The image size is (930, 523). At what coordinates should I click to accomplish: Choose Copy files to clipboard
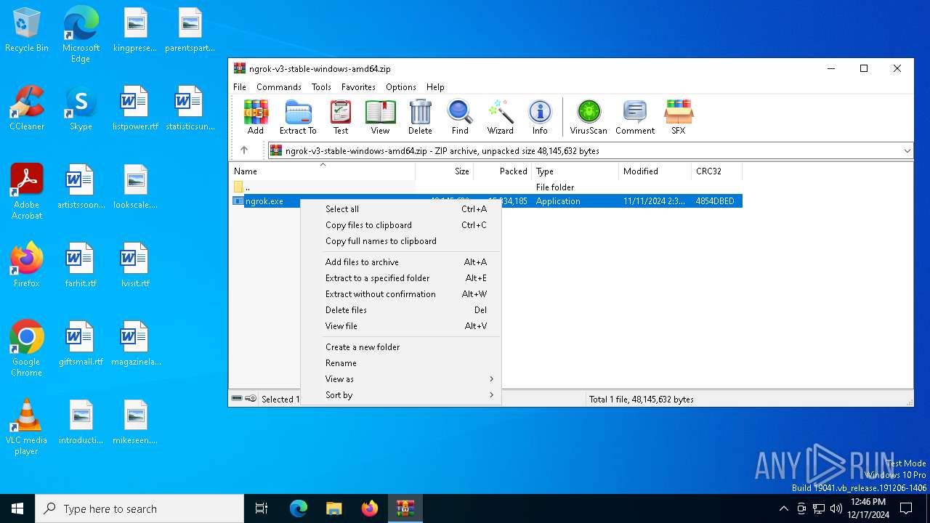(401, 225)
